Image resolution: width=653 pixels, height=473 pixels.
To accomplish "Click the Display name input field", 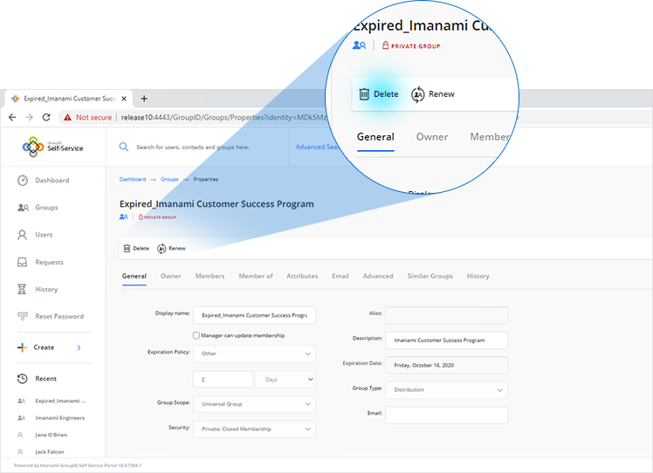I will coord(254,315).
